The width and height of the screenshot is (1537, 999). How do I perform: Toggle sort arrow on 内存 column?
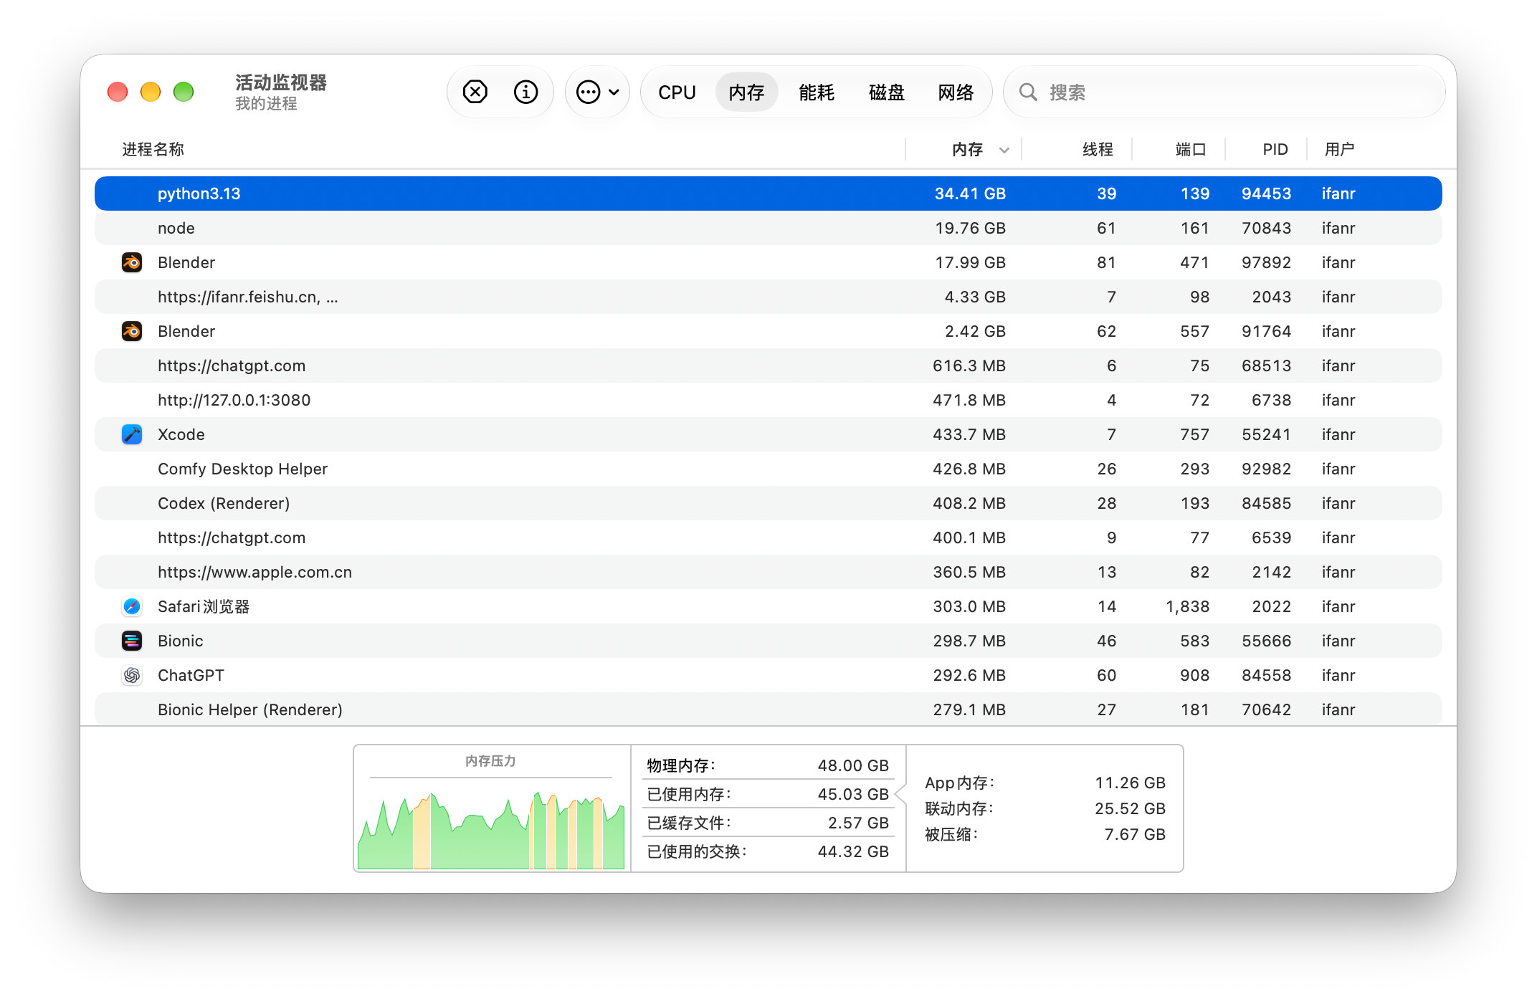(x=1004, y=150)
